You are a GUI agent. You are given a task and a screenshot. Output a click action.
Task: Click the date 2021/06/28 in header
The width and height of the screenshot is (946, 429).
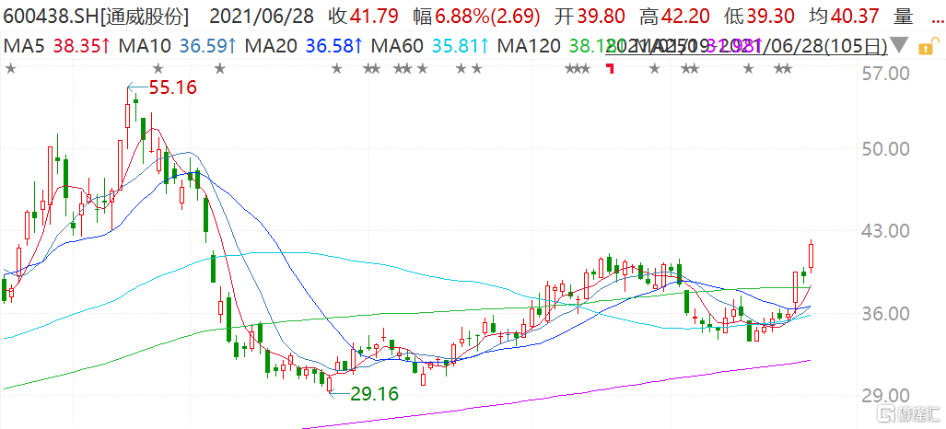262,17
